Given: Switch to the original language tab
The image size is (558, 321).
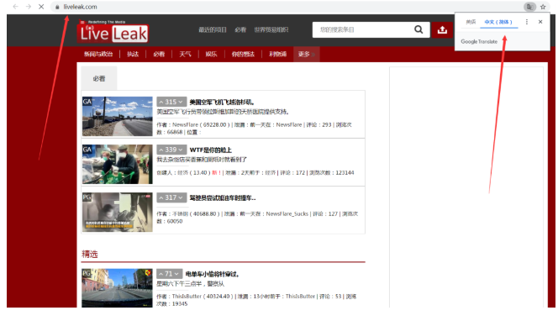Looking at the screenshot, I should (x=471, y=22).
